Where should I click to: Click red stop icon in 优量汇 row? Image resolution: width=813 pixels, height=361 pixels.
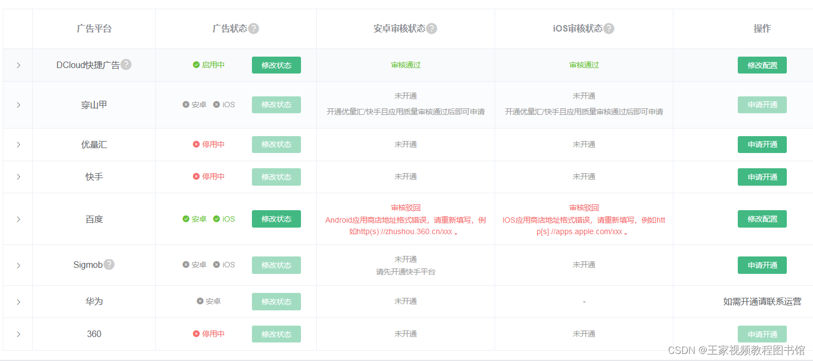196,144
